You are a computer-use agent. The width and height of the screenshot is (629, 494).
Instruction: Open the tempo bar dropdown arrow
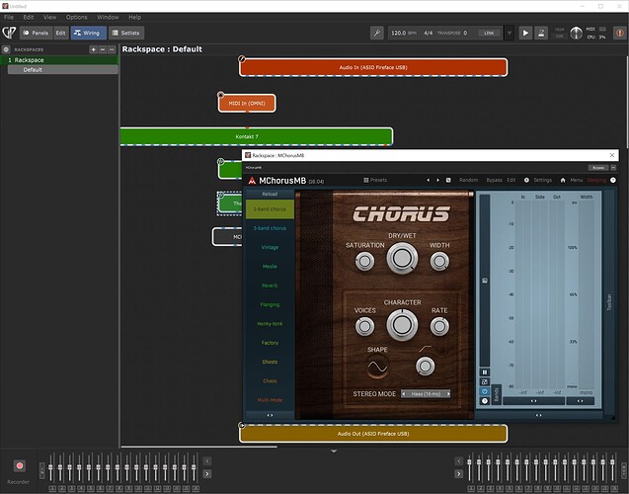pos(510,33)
